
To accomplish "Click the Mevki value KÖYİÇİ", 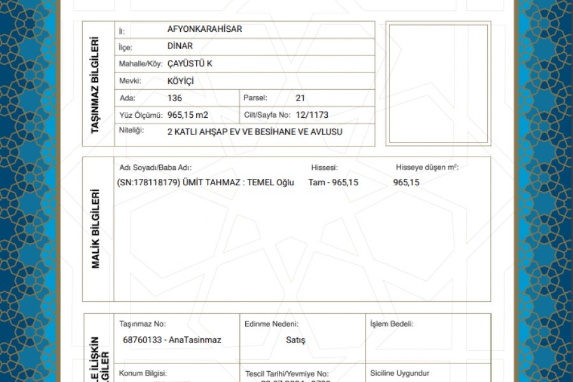I will click(181, 81).
